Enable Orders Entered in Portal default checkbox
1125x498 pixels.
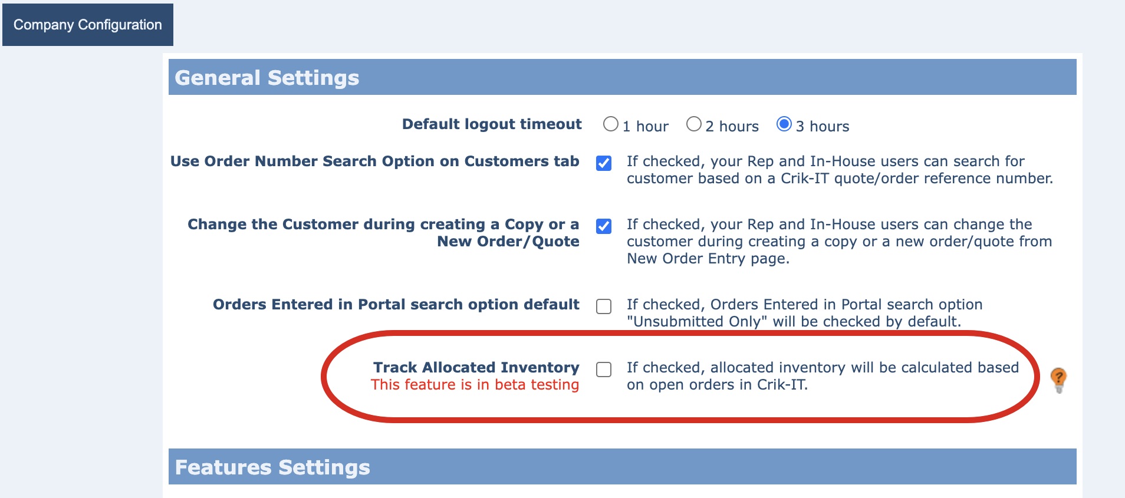pos(604,306)
